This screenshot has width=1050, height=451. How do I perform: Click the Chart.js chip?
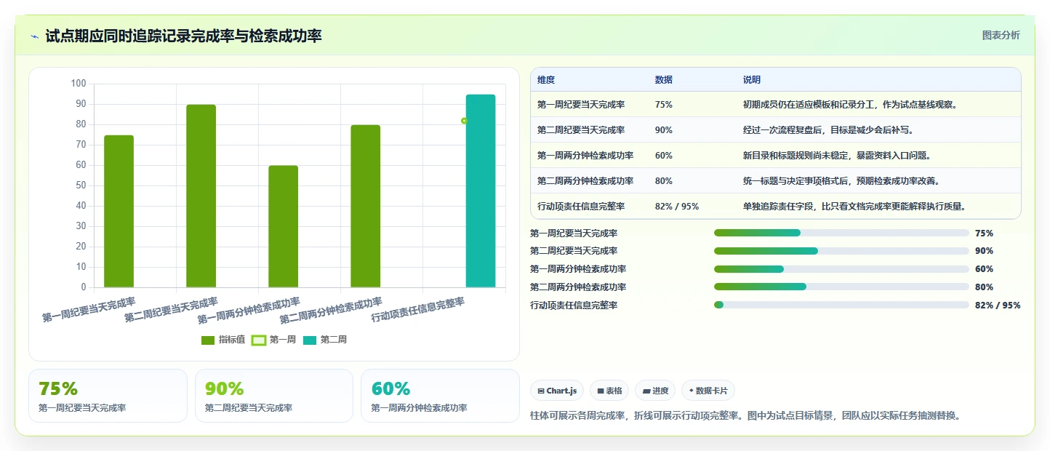557,391
